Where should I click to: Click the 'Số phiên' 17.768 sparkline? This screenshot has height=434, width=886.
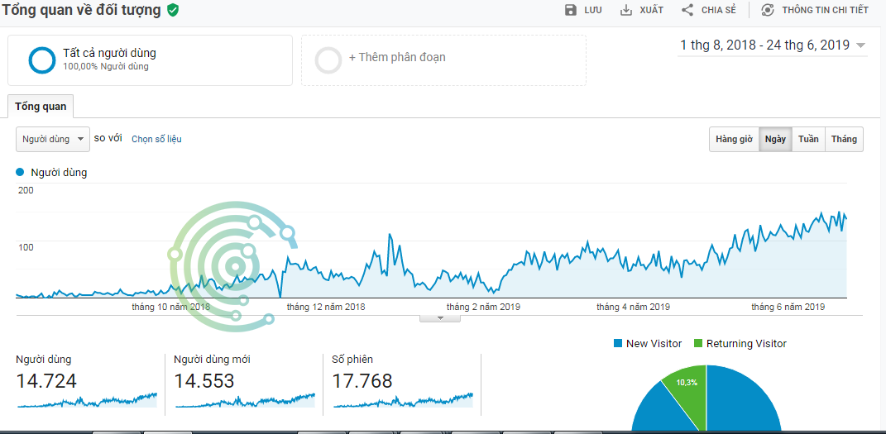pyautogui.click(x=404, y=400)
